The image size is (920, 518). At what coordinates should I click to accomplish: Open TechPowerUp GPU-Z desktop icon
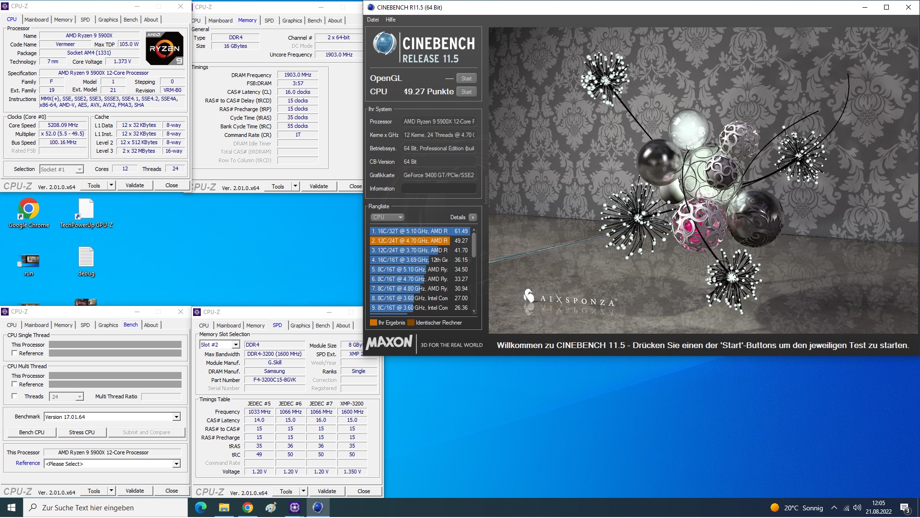(x=86, y=213)
